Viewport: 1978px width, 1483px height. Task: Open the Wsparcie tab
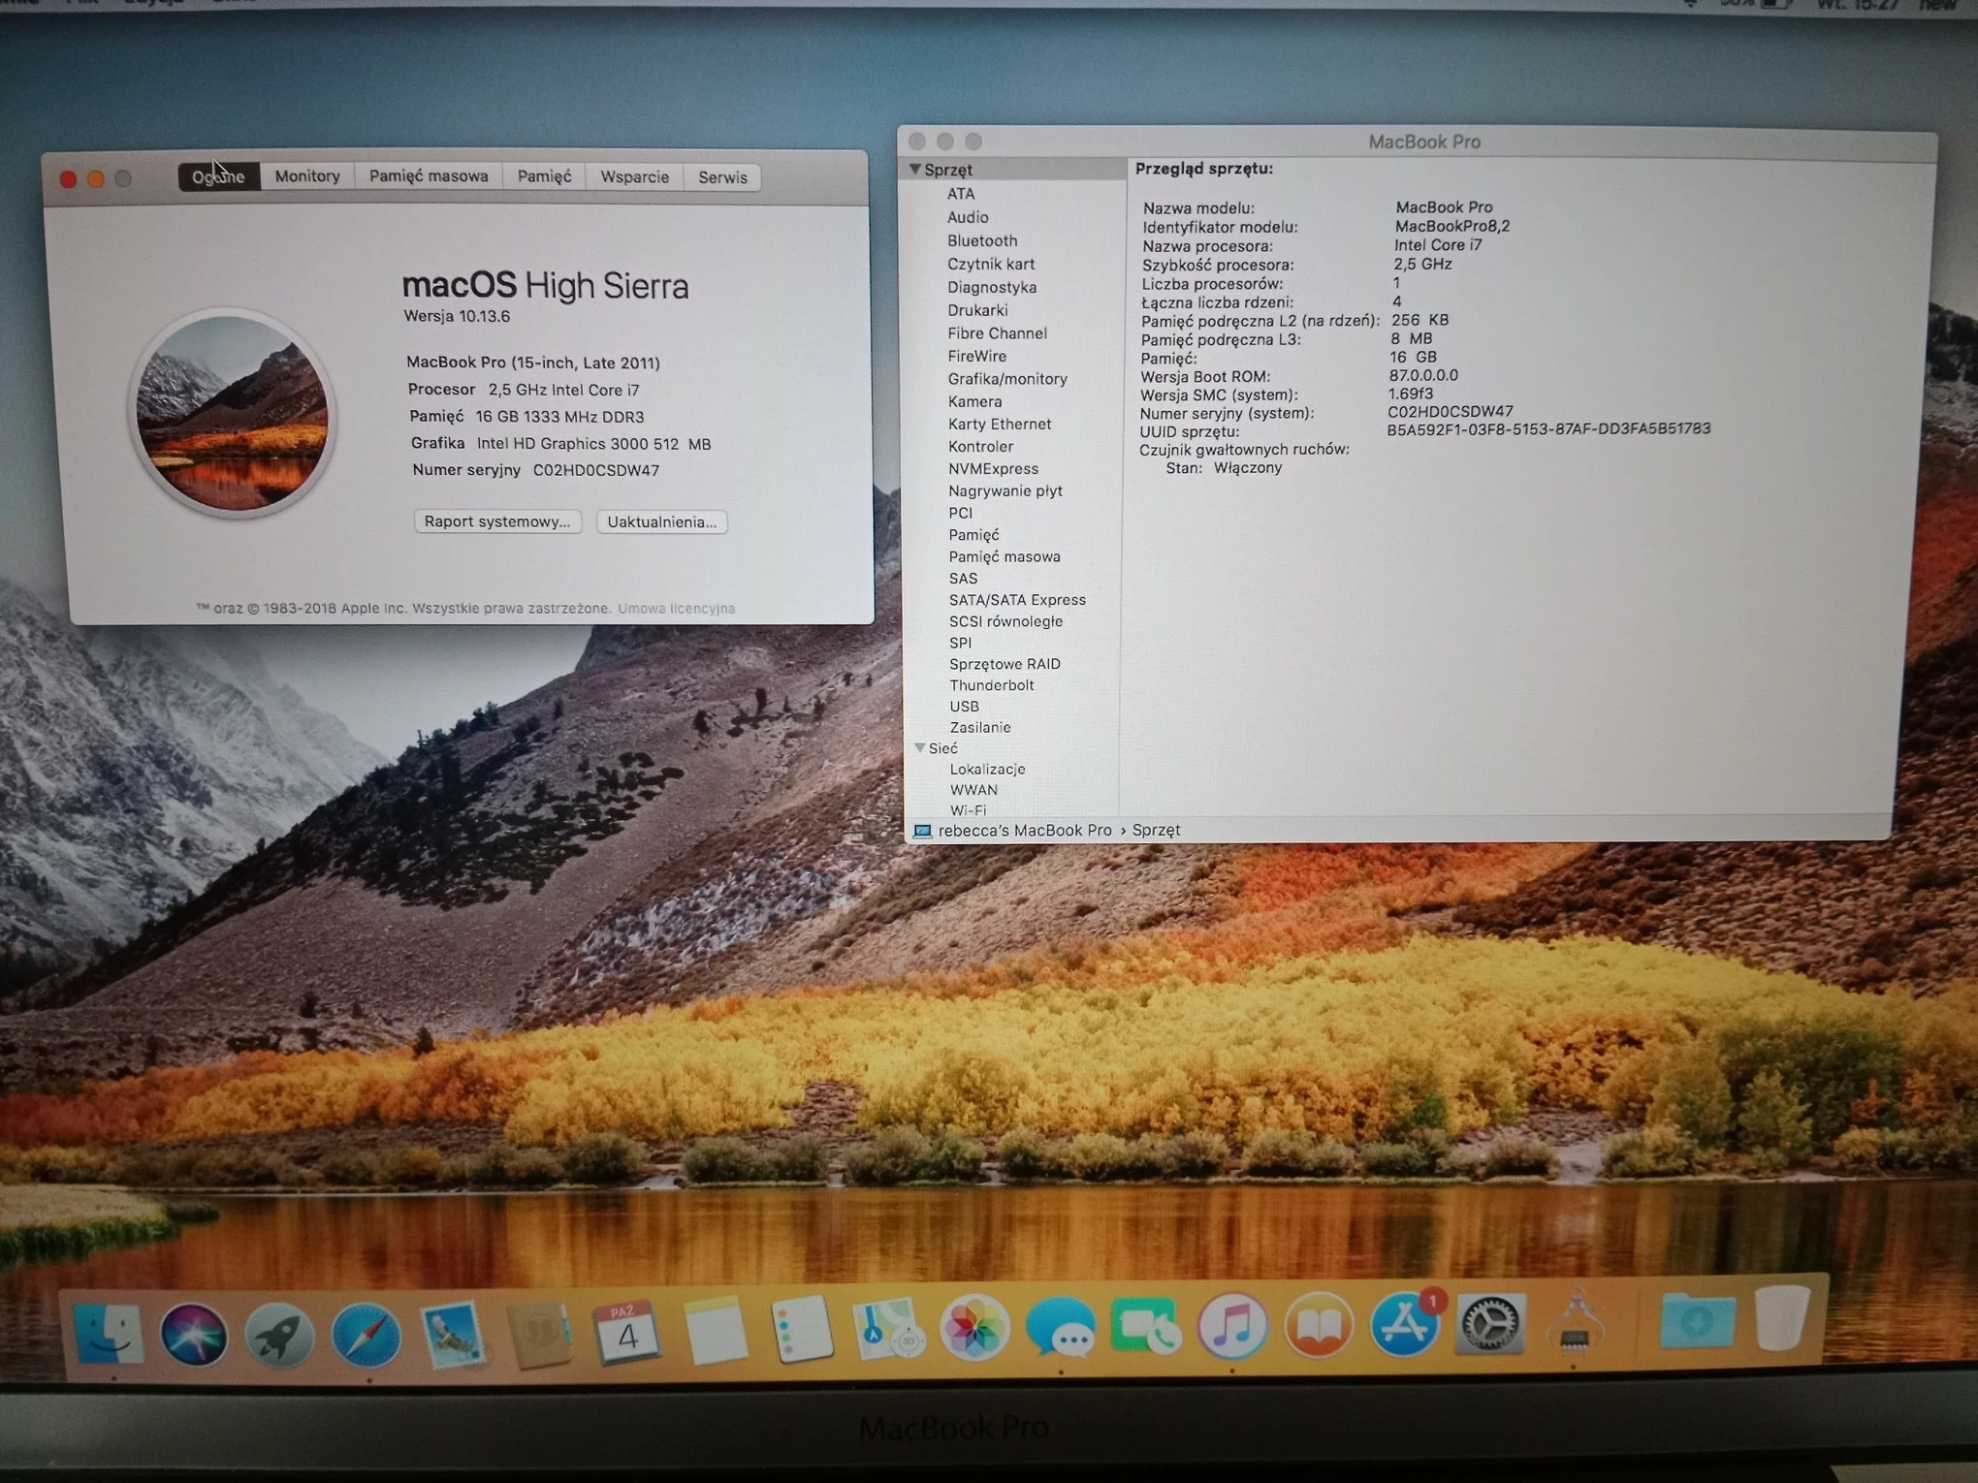point(633,177)
